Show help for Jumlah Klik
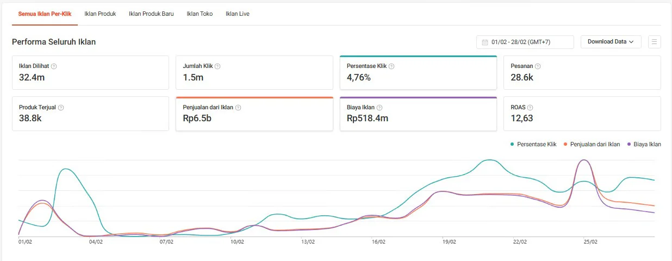The width and height of the screenshot is (672, 261). (217, 66)
